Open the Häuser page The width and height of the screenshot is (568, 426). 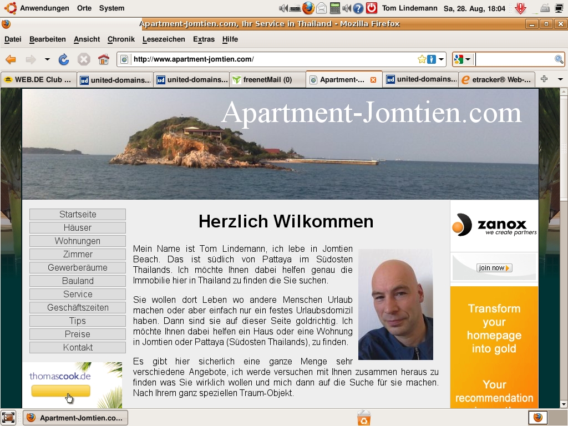pos(78,227)
